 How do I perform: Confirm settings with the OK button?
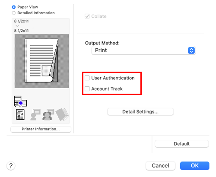click(x=195, y=166)
